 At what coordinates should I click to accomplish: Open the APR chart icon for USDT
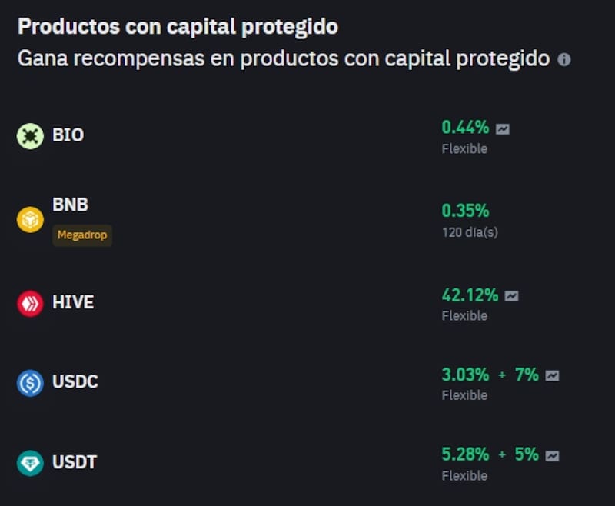coord(552,456)
